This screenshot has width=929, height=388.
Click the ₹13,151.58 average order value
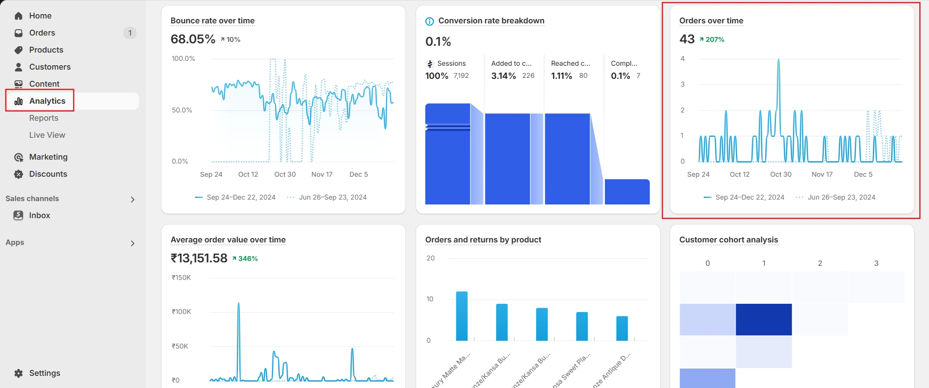[x=199, y=258]
